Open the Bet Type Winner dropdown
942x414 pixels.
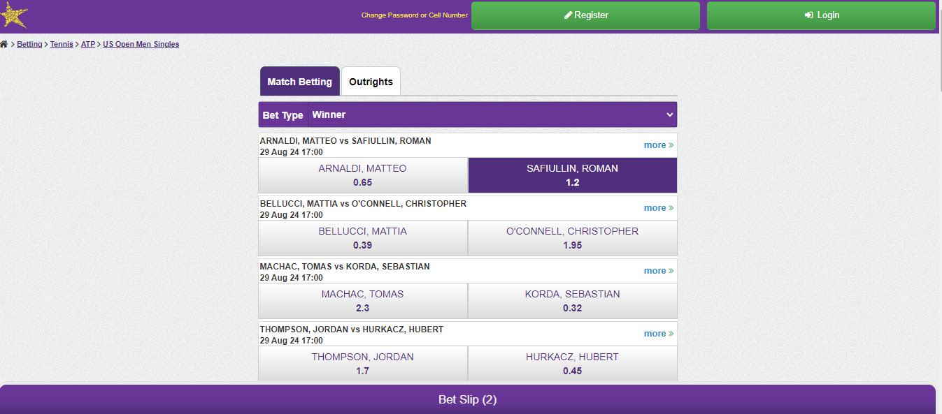490,114
